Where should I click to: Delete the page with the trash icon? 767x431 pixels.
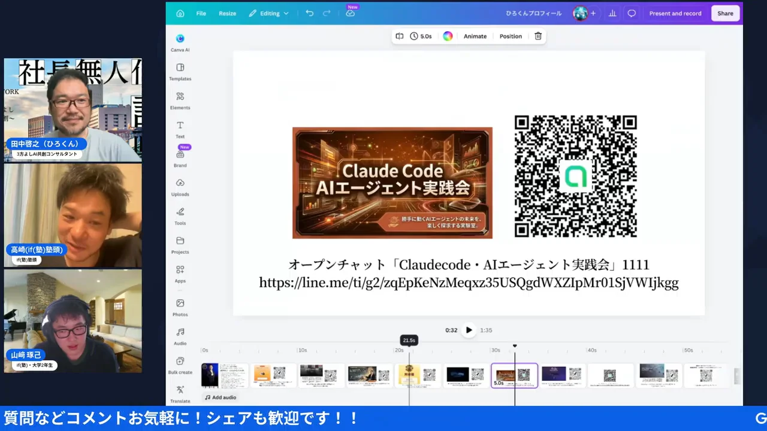[x=538, y=36]
